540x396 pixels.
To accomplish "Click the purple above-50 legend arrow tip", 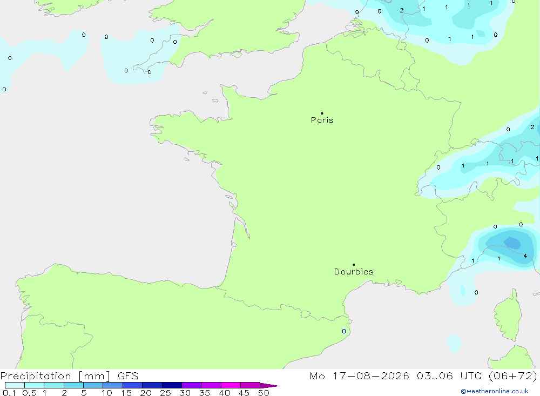I will [x=270, y=386].
